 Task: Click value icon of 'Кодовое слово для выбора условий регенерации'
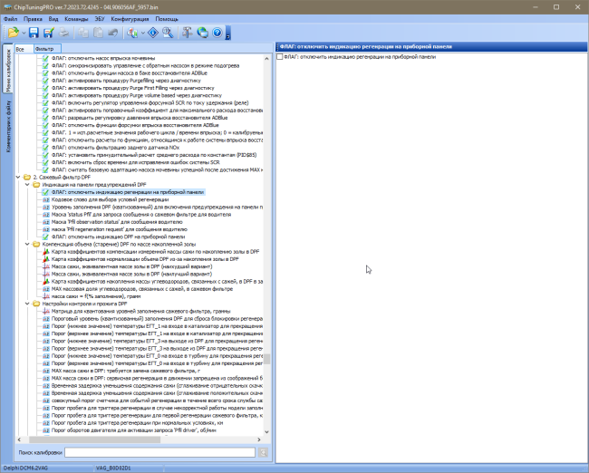[x=46, y=199]
